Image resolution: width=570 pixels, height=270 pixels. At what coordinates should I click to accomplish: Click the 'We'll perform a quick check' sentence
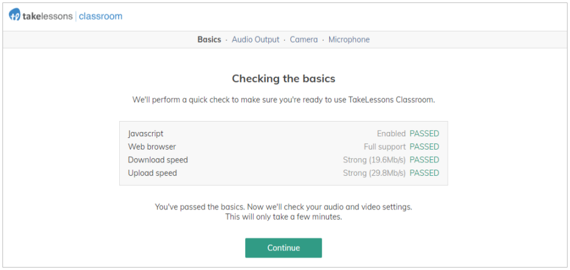pyautogui.click(x=283, y=100)
